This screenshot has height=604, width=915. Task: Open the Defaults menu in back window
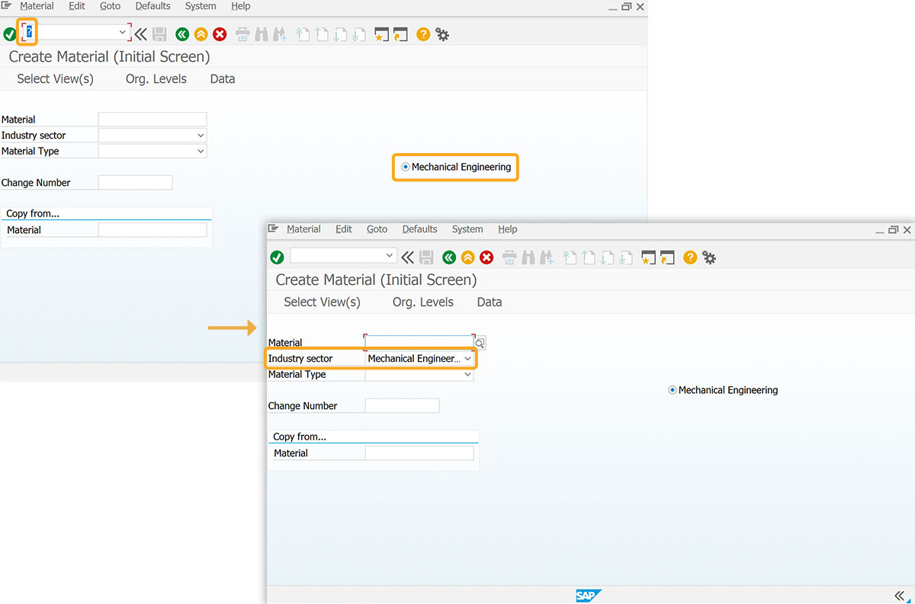(x=153, y=6)
